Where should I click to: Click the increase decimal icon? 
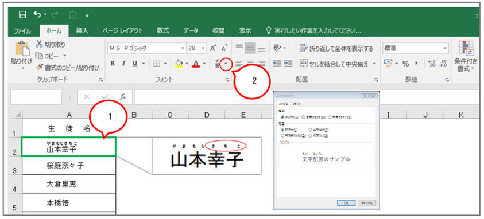(x=432, y=64)
